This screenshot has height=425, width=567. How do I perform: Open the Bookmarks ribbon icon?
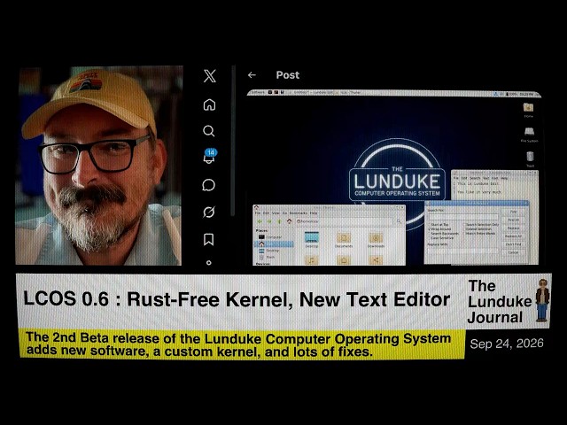pos(209,239)
